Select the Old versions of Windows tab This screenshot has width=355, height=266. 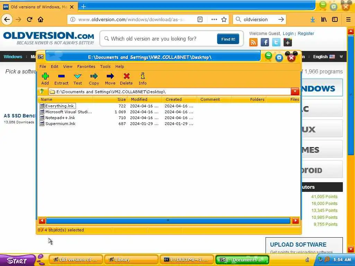(39, 7)
